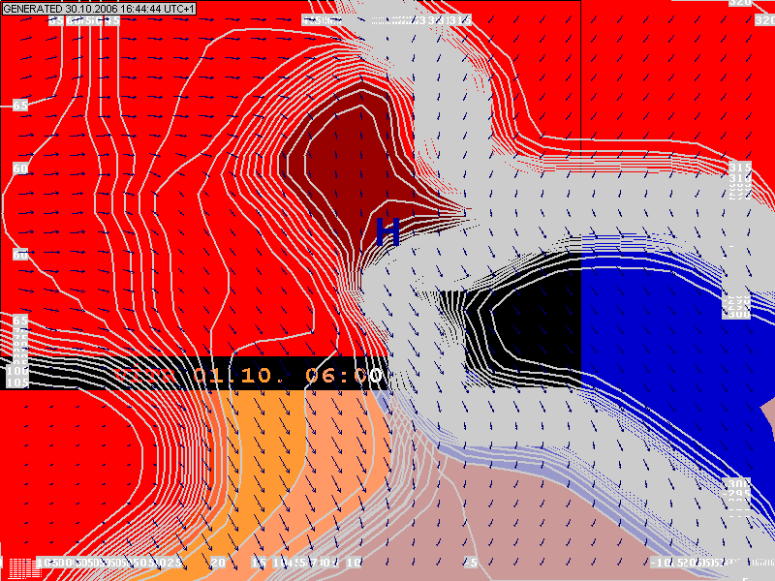
Task: Click the black horizontal band behind the date
Action: (58, 373)
